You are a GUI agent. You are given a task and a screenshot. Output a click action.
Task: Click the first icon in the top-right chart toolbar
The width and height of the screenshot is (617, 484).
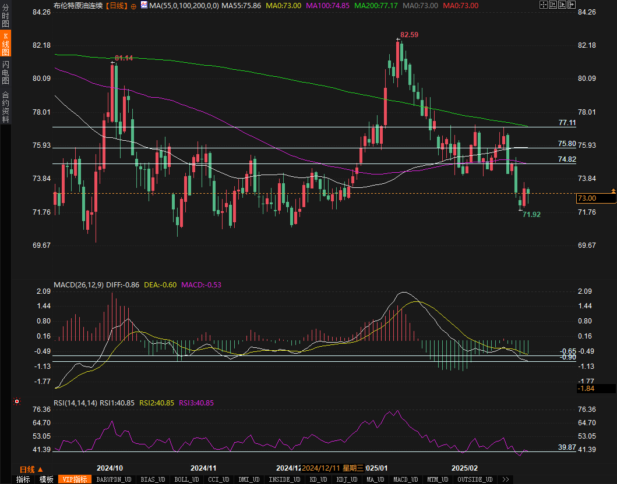tap(544, 5)
